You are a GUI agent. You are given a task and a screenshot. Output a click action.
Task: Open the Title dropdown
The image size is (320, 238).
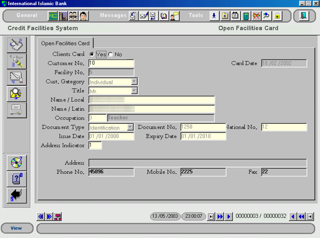coord(135,91)
